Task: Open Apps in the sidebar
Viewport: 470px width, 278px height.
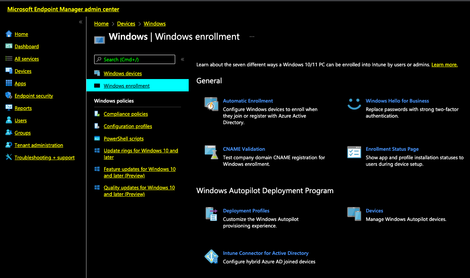Action: point(20,83)
